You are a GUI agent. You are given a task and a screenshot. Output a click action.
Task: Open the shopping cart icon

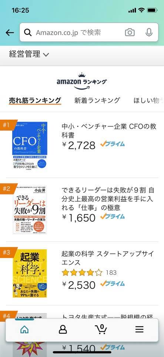pyautogui.click(x=101, y=329)
